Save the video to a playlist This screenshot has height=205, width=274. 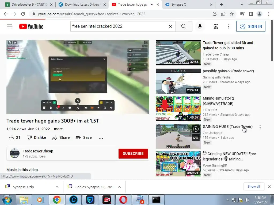[x=83, y=138]
